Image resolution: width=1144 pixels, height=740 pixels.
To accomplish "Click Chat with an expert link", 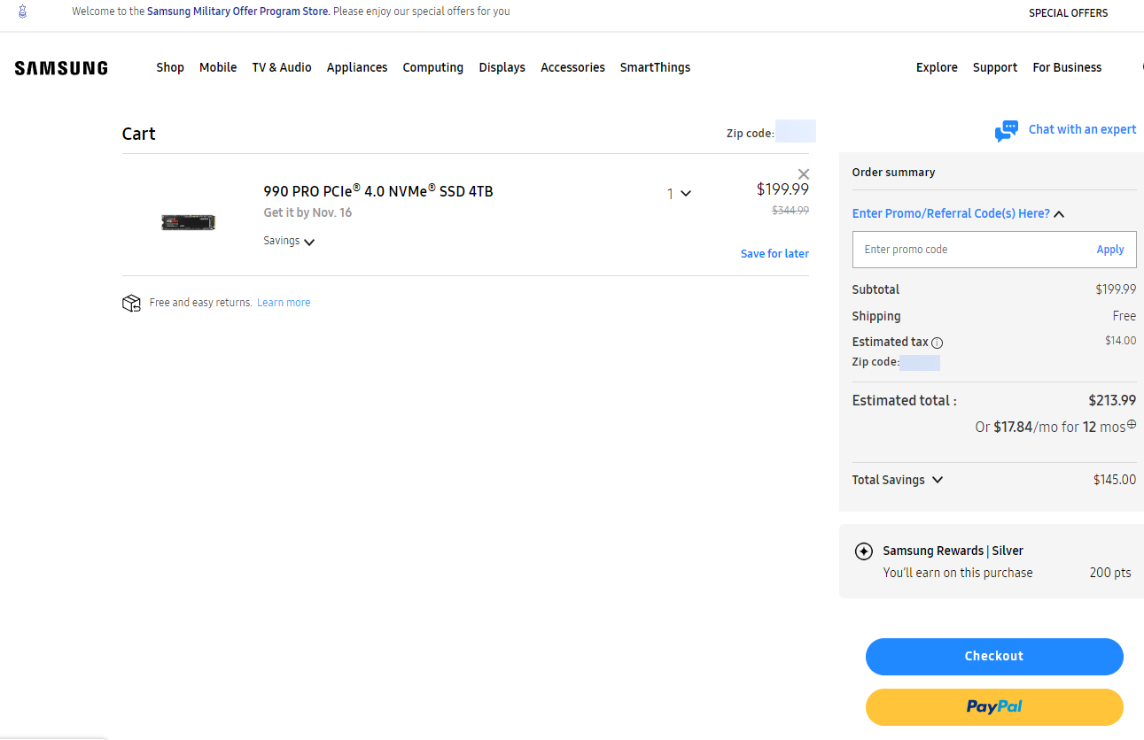I will (x=1082, y=129).
